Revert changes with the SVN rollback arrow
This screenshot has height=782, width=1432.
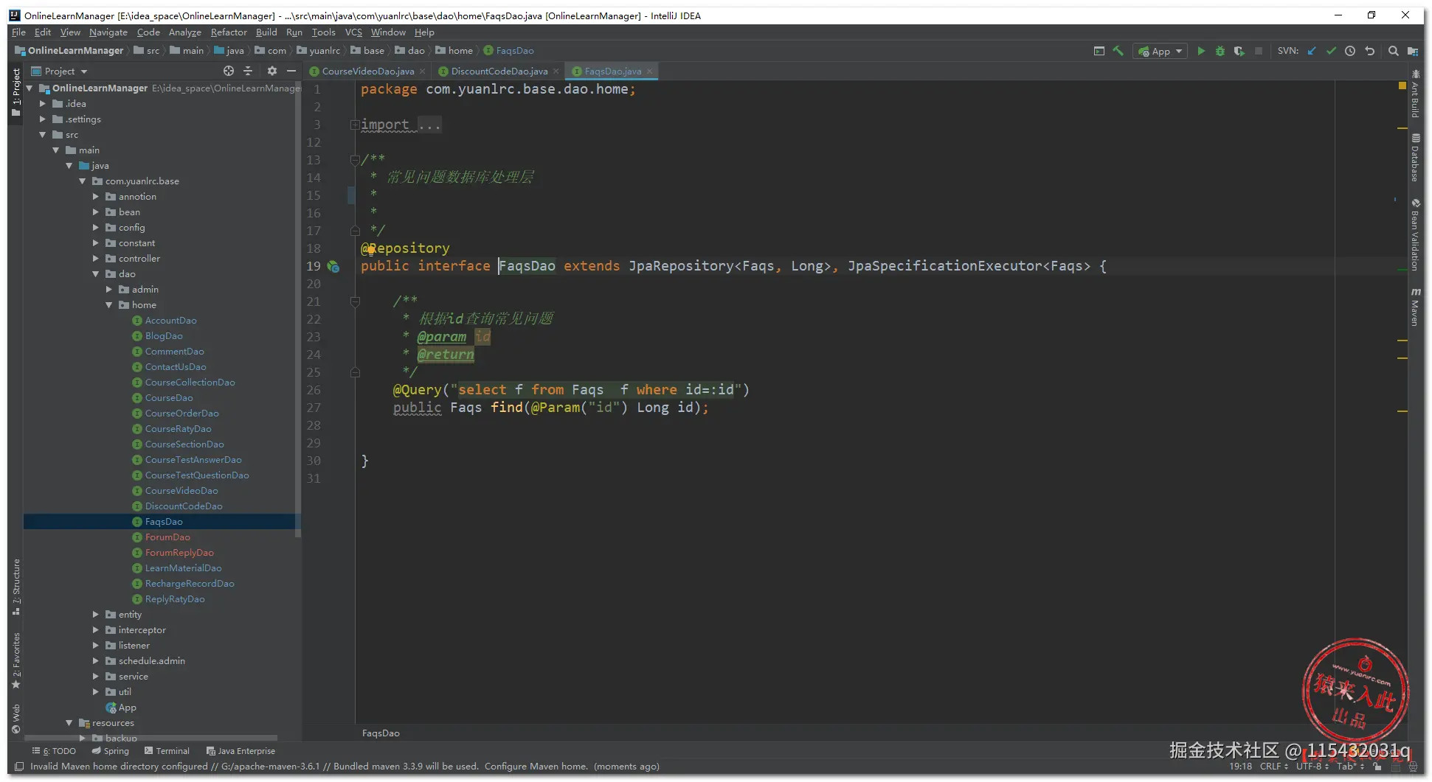click(x=1370, y=51)
